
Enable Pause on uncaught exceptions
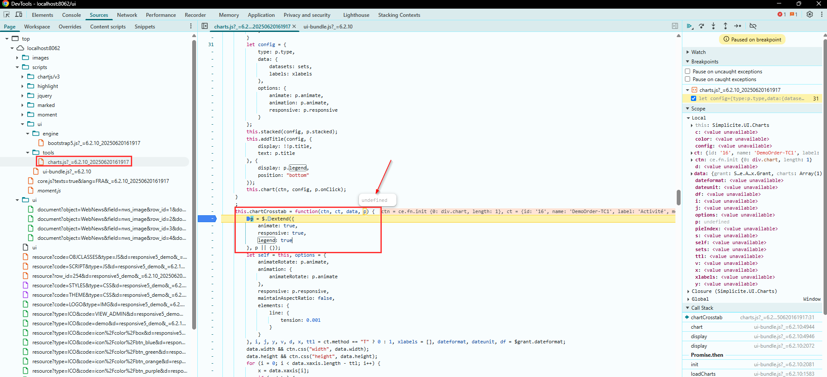pyautogui.click(x=688, y=71)
